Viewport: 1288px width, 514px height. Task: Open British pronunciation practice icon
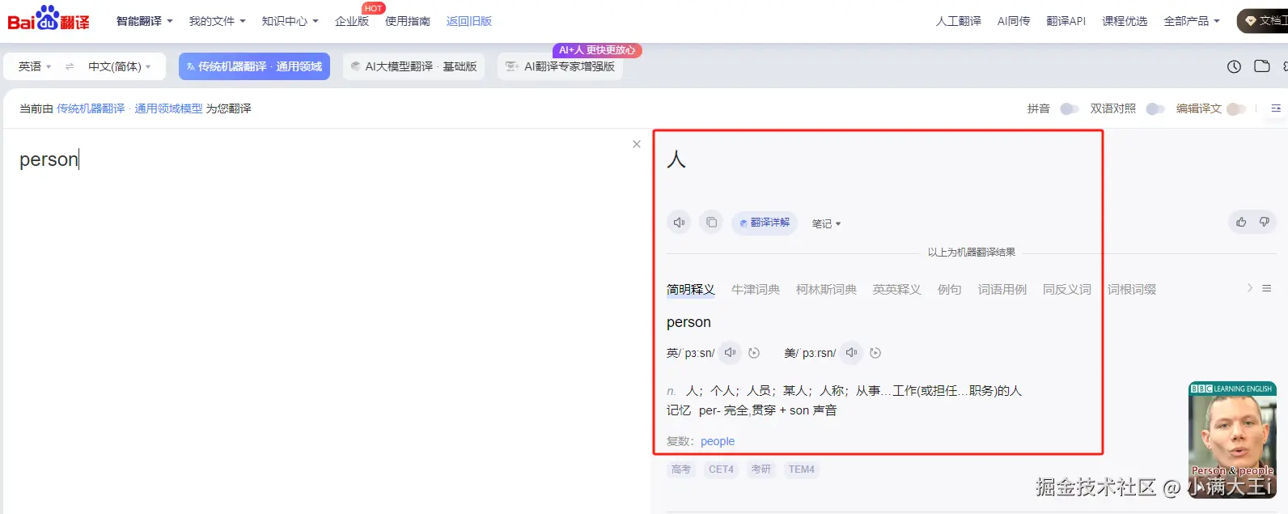(x=754, y=353)
